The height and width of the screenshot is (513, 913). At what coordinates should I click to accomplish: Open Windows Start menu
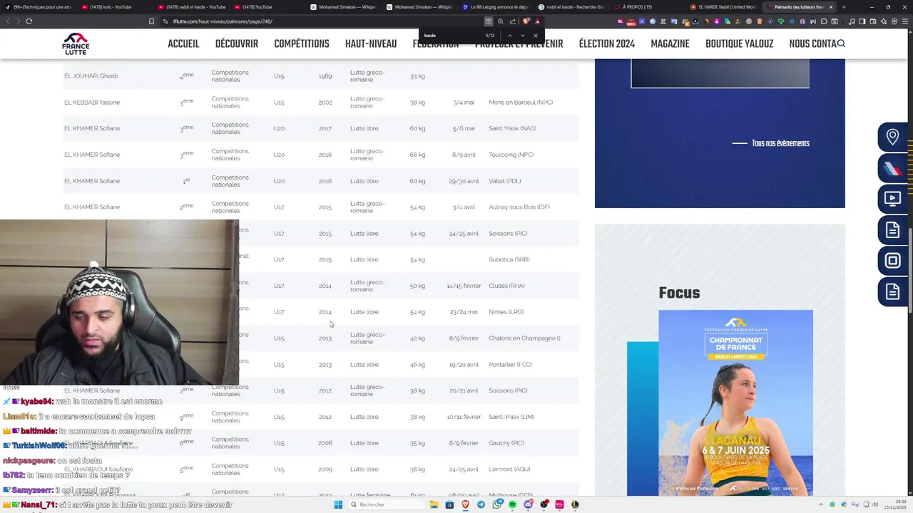(338, 504)
